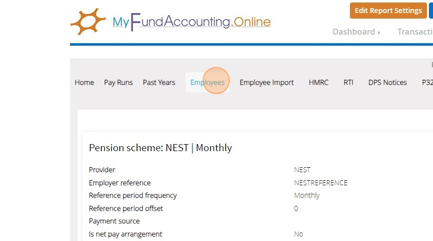Open the Dashboard menu
This screenshot has height=241, width=433.
coord(353,32)
